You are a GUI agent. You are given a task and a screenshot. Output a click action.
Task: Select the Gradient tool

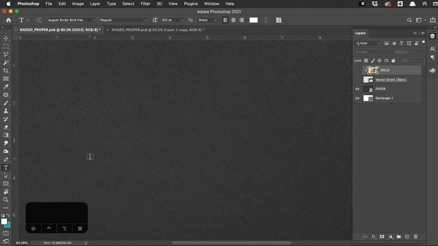[x=6, y=135]
